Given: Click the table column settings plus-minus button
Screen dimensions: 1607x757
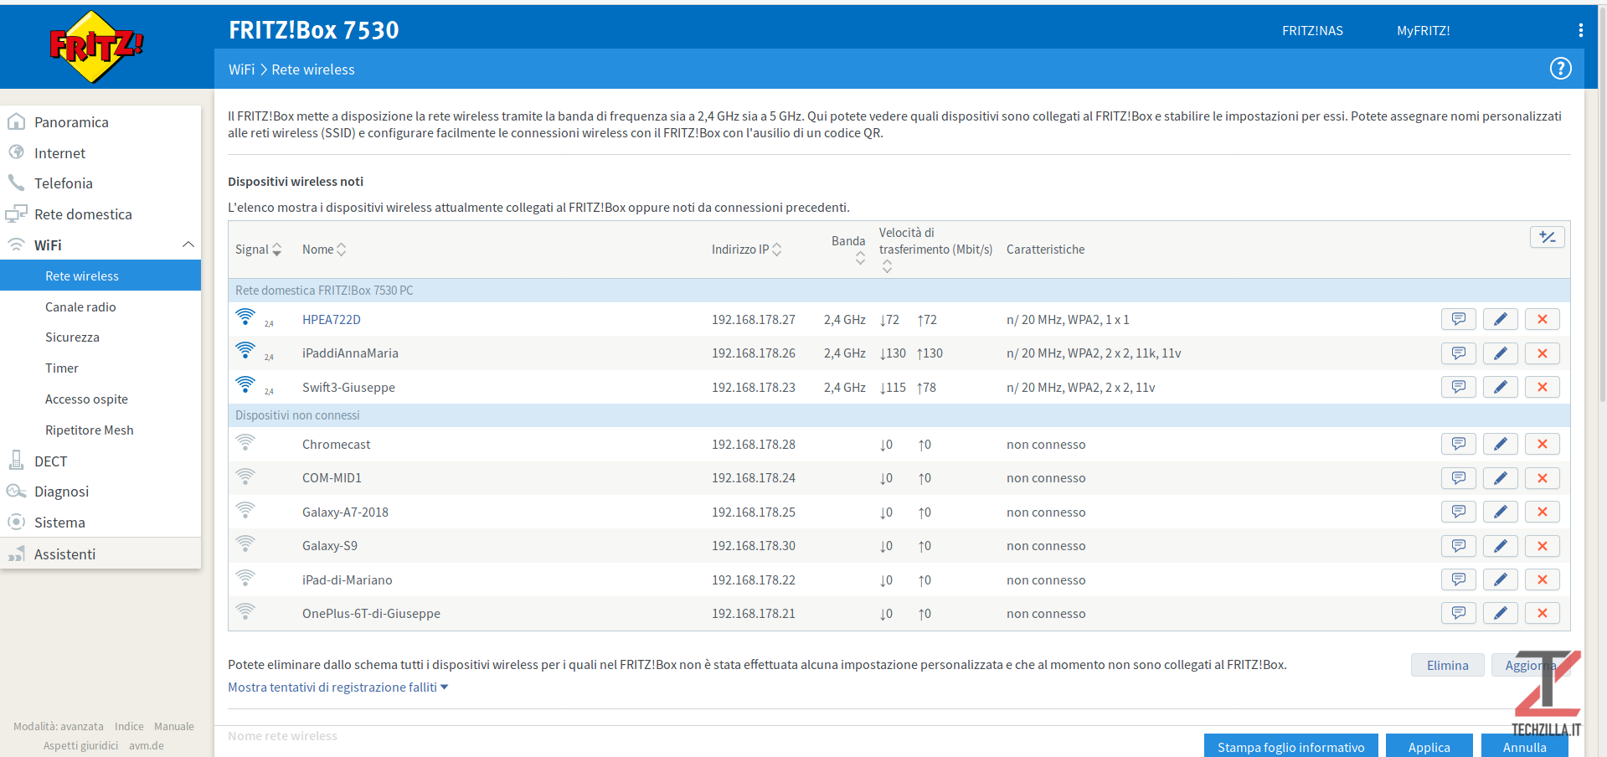Looking at the screenshot, I should 1547,237.
